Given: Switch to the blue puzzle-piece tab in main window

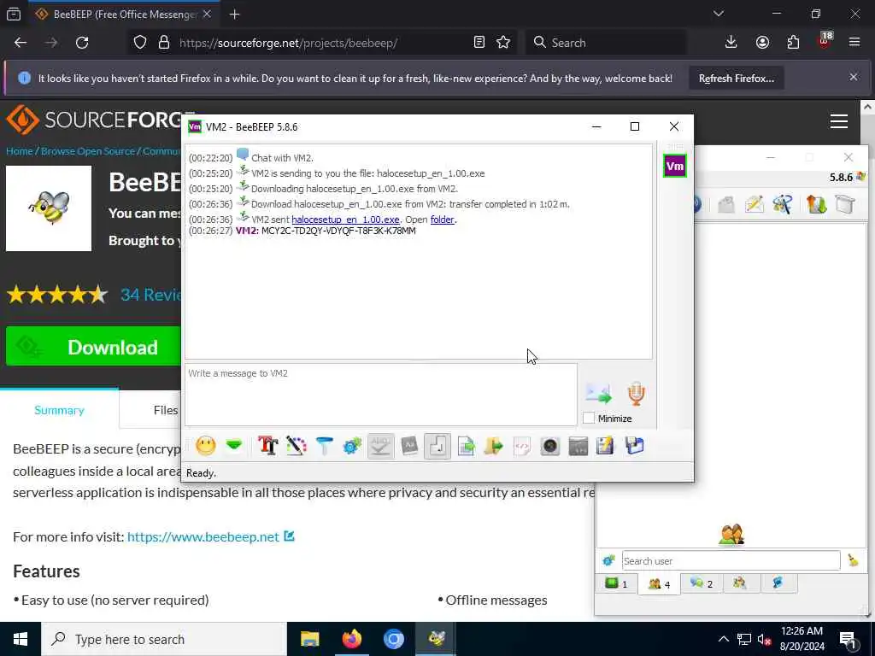Looking at the screenshot, I should pyautogui.click(x=778, y=583).
